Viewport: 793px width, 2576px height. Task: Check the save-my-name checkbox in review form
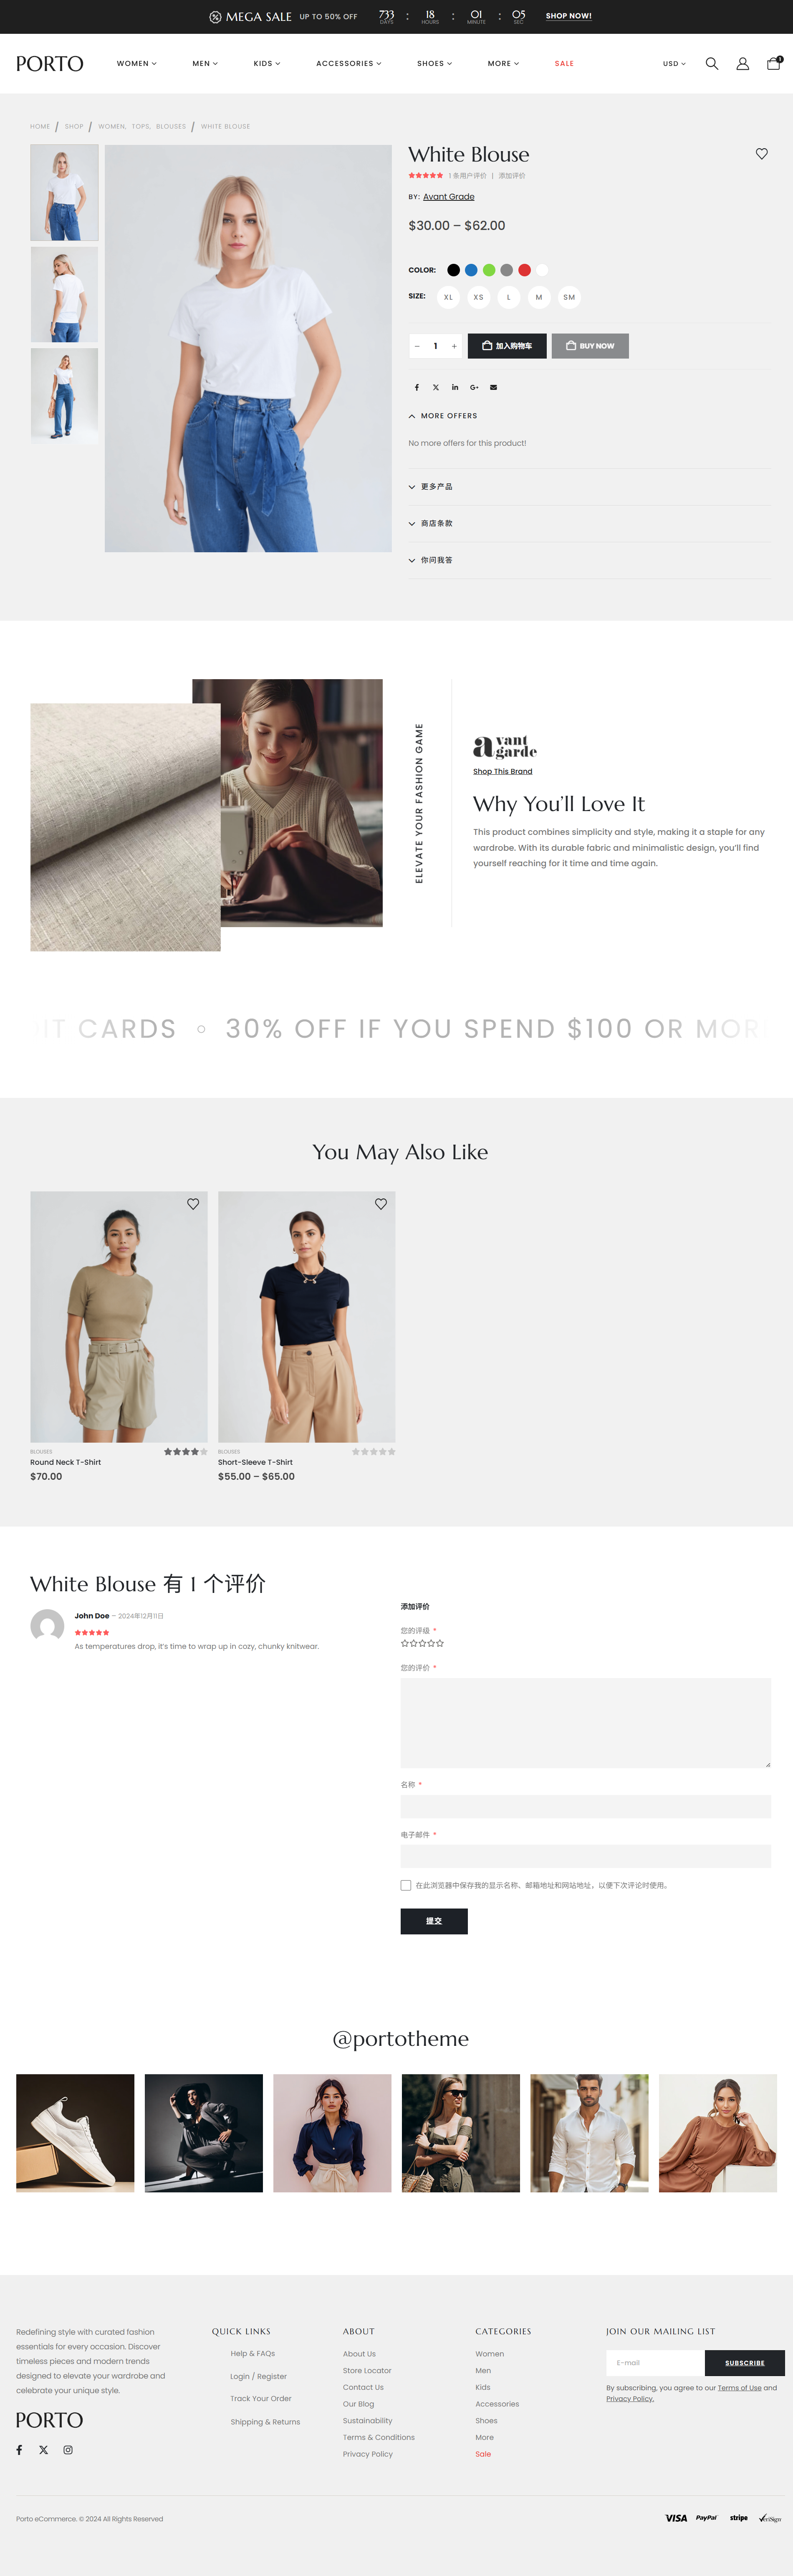click(x=406, y=1885)
